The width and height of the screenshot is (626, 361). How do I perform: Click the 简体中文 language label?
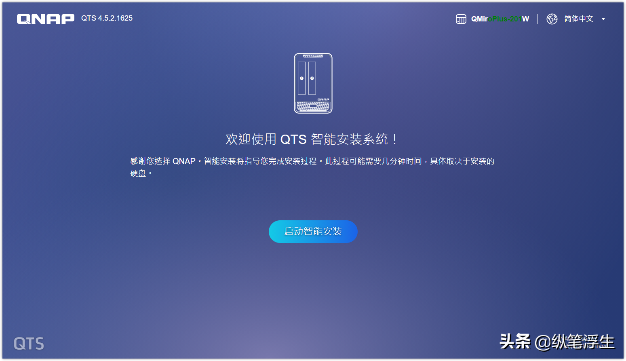(579, 19)
